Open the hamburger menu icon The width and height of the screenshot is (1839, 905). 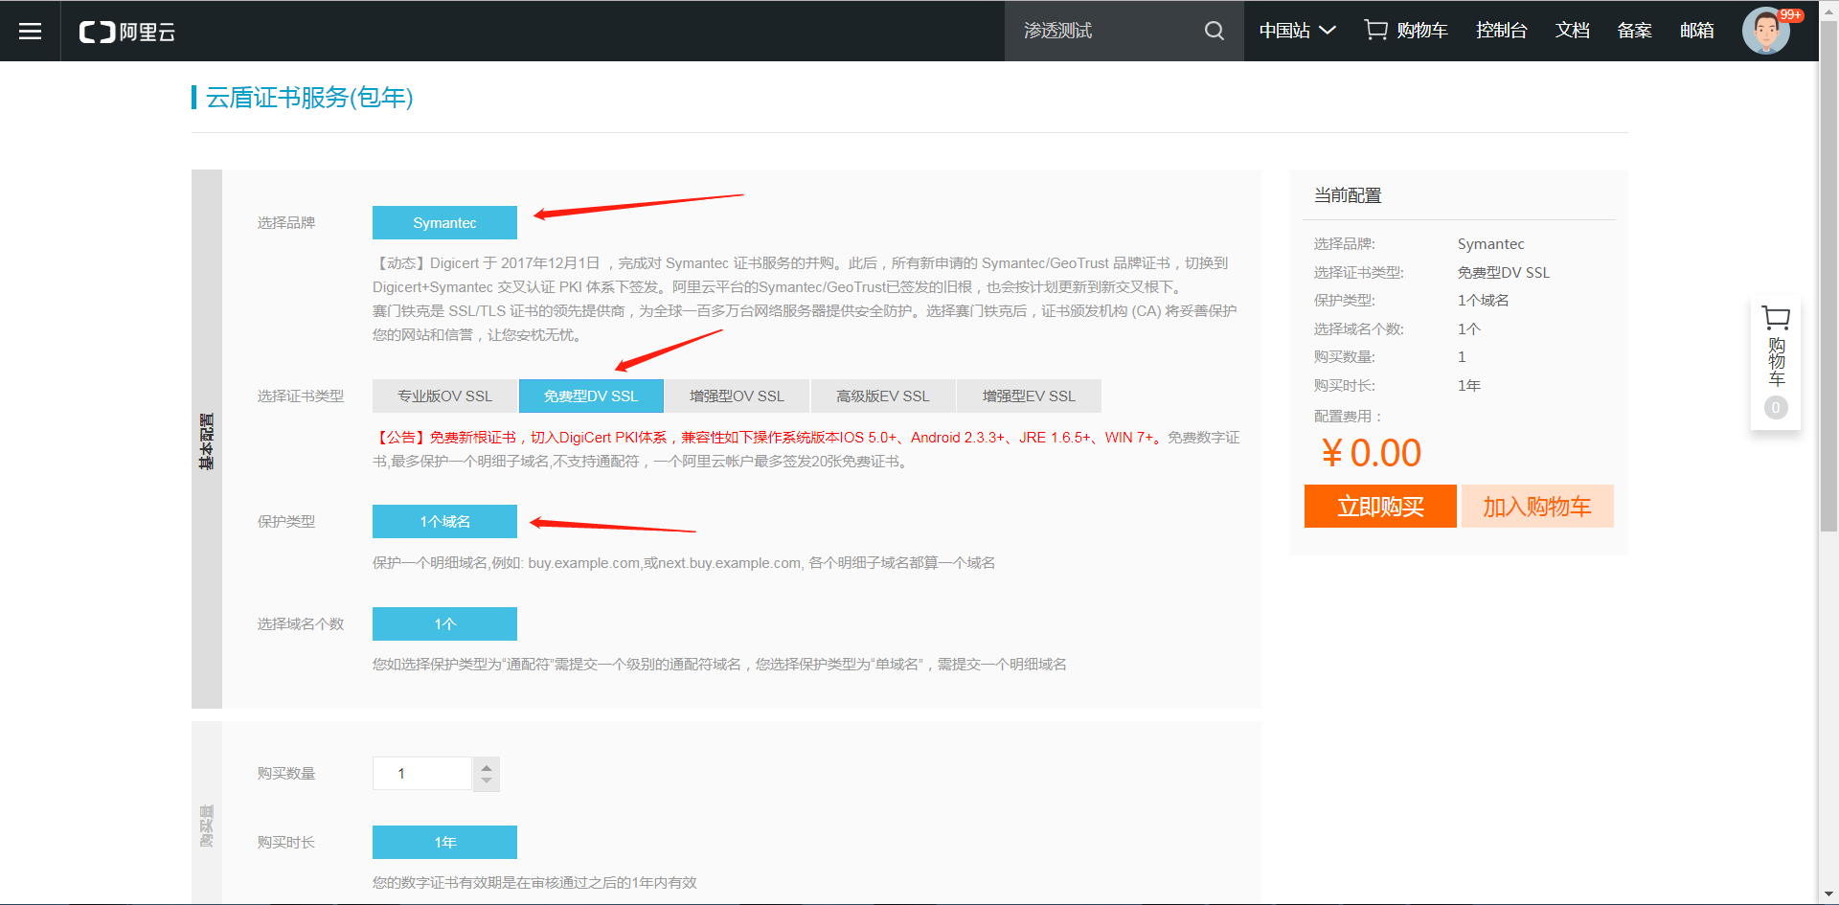(30, 31)
